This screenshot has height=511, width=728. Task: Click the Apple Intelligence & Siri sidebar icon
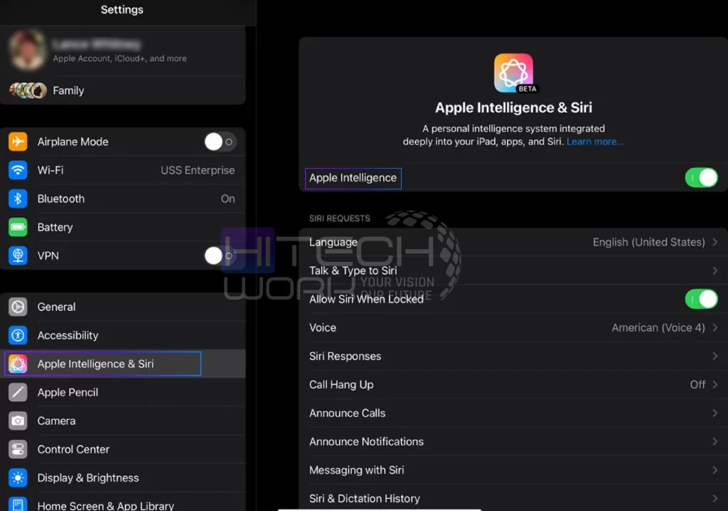(18, 364)
